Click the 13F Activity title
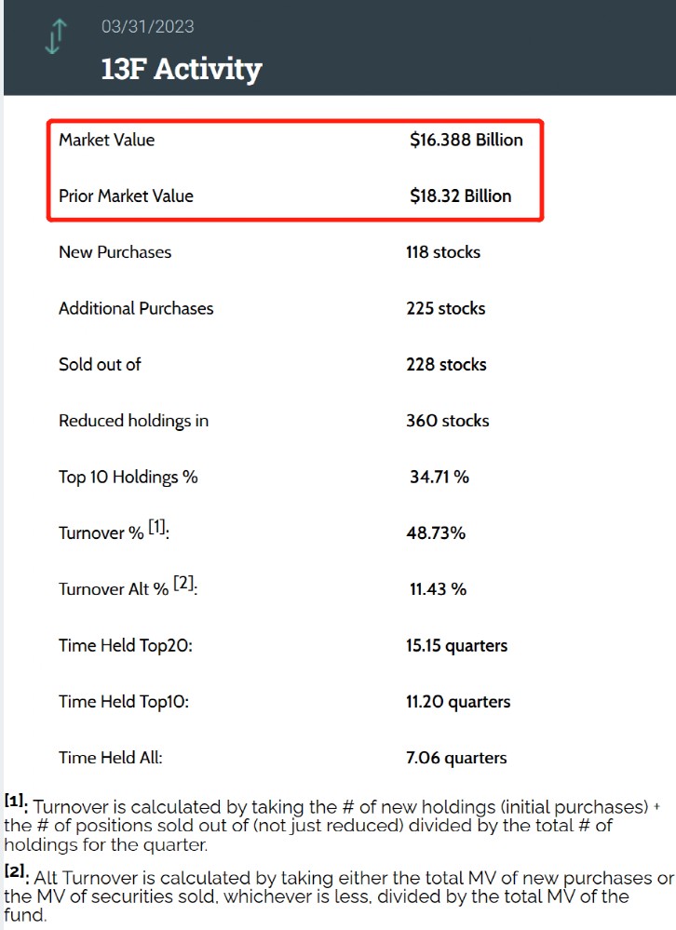This screenshot has height=930, width=676. 182,69
